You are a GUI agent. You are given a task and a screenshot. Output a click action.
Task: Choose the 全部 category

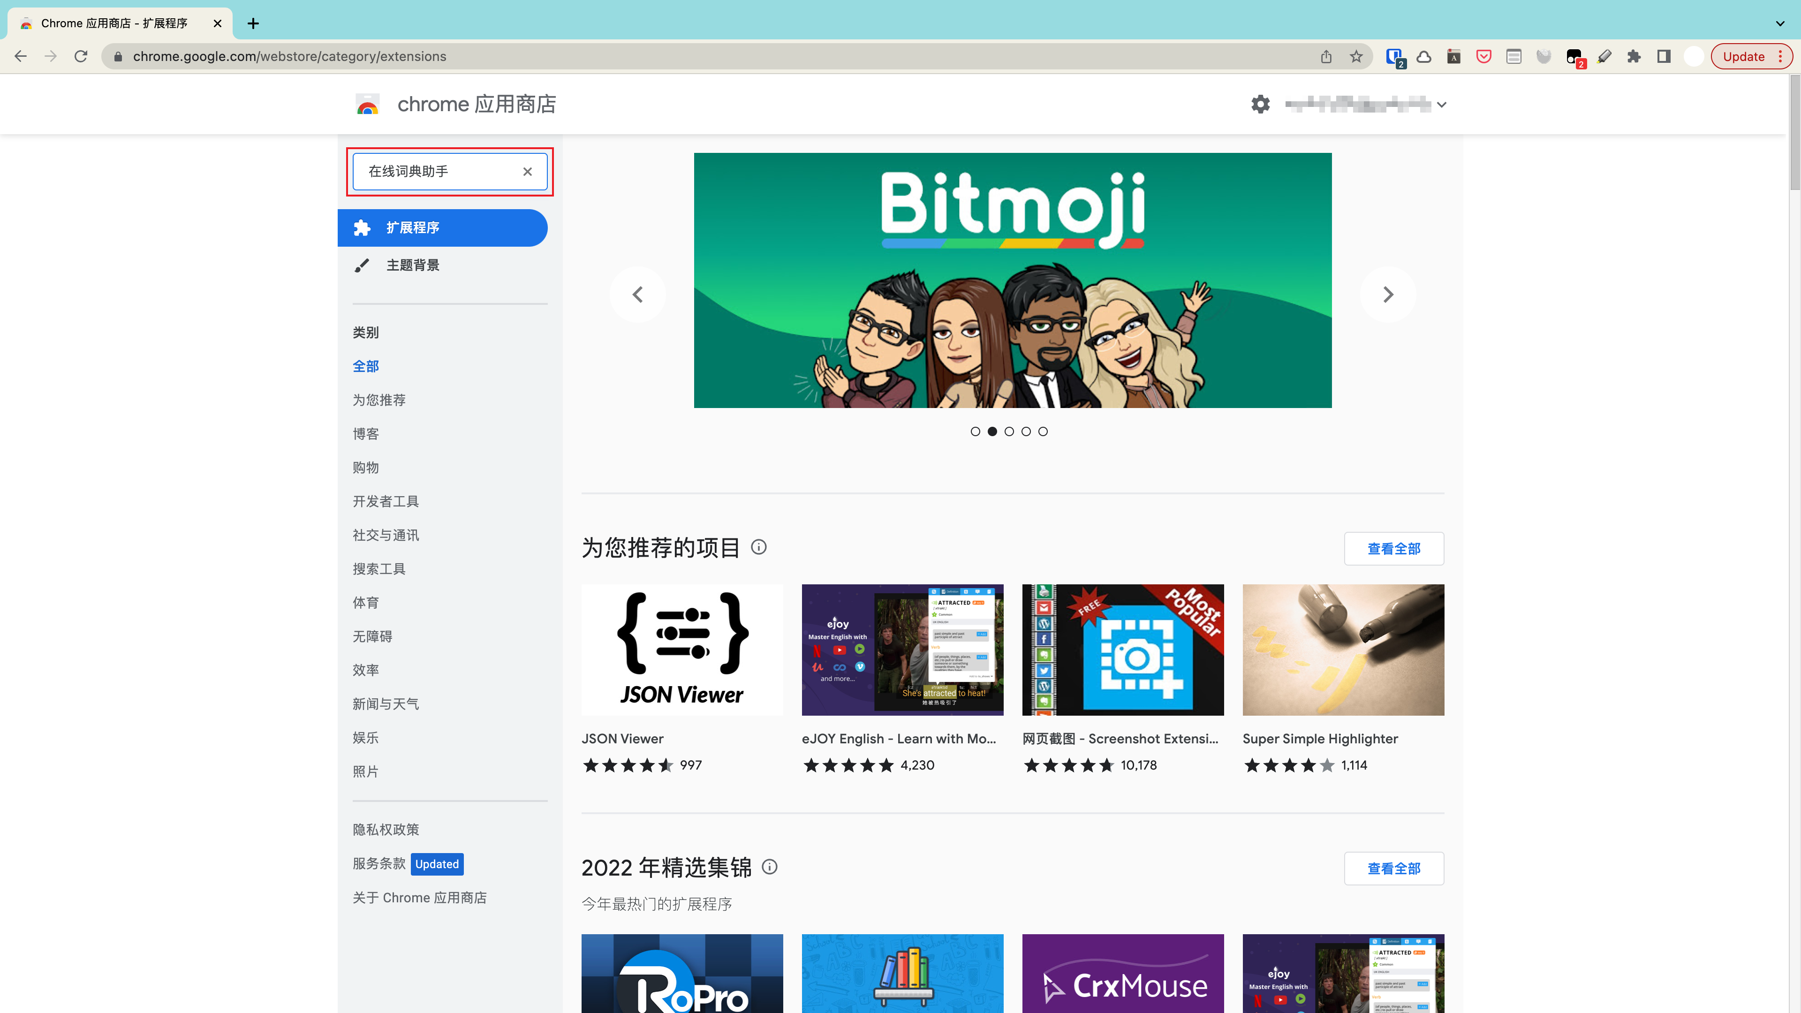click(366, 366)
